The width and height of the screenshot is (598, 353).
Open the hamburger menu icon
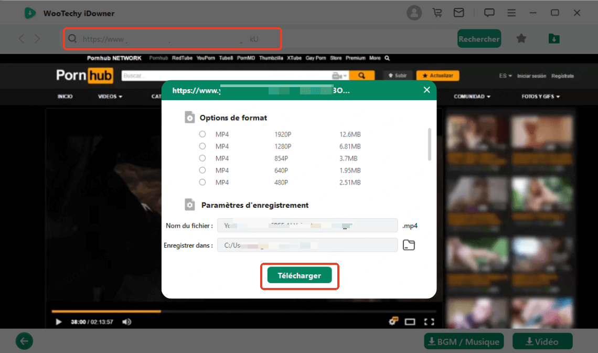(x=511, y=13)
